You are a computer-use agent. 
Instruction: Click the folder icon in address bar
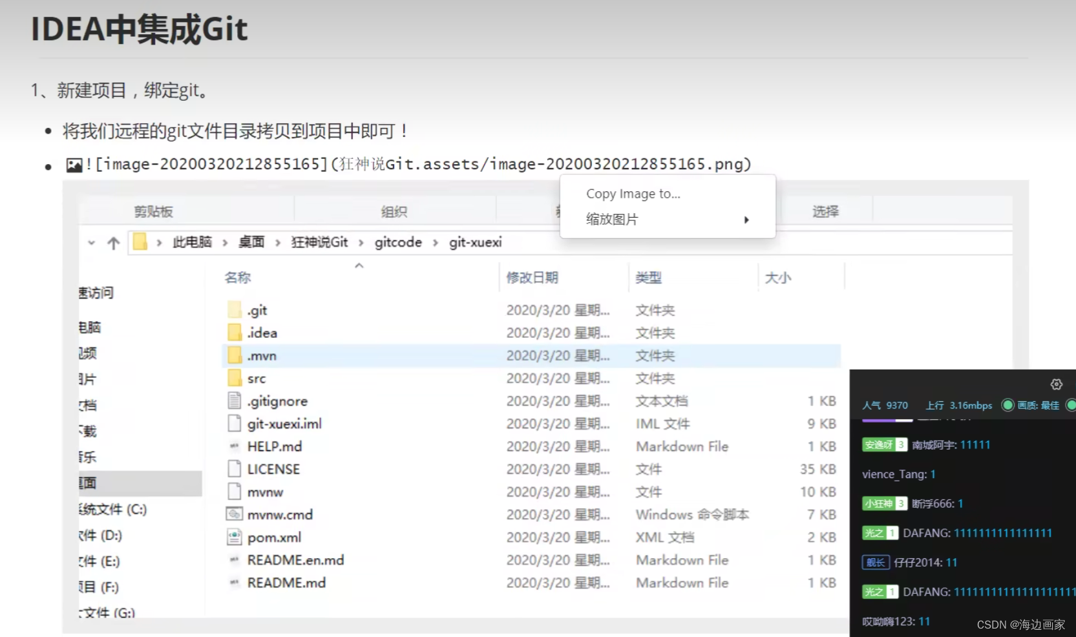coord(140,242)
